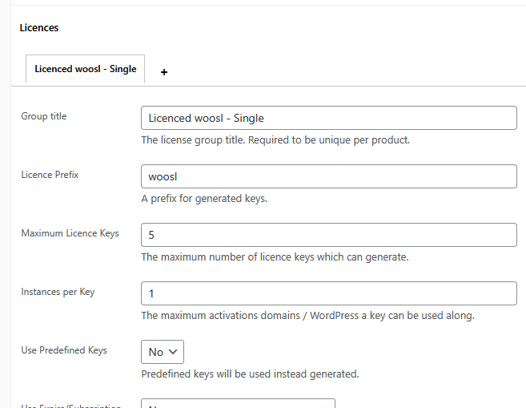
Task: Select the 'Licenced woosl - Single' tab
Action: 85,69
